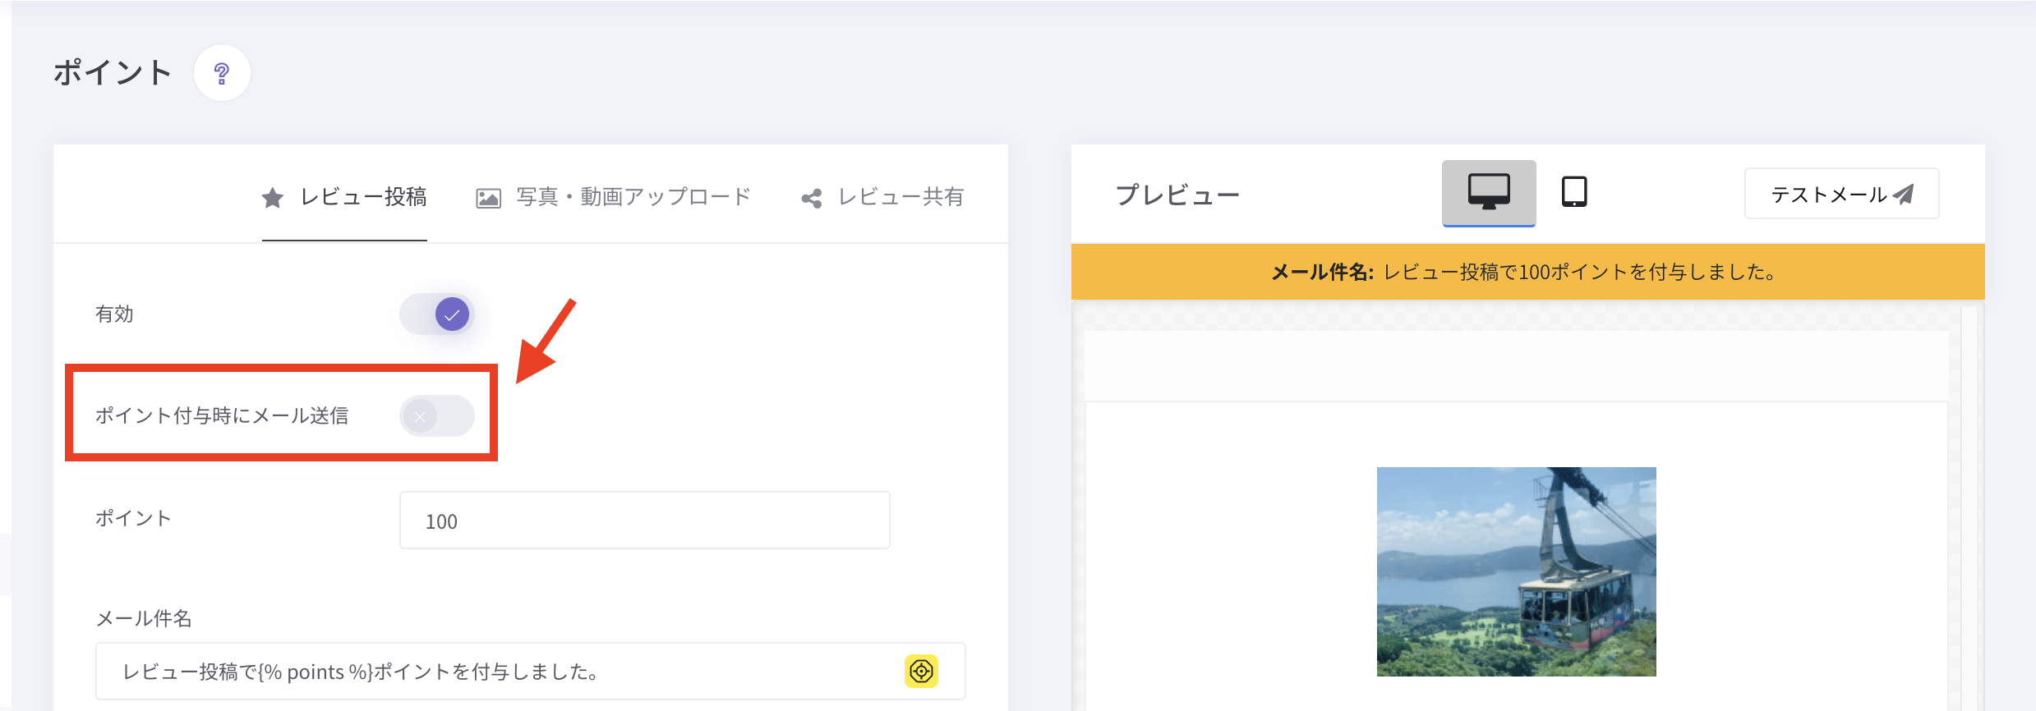Disable the 有効 toggle switch
The image size is (2036, 711).
pyautogui.click(x=437, y=314)
